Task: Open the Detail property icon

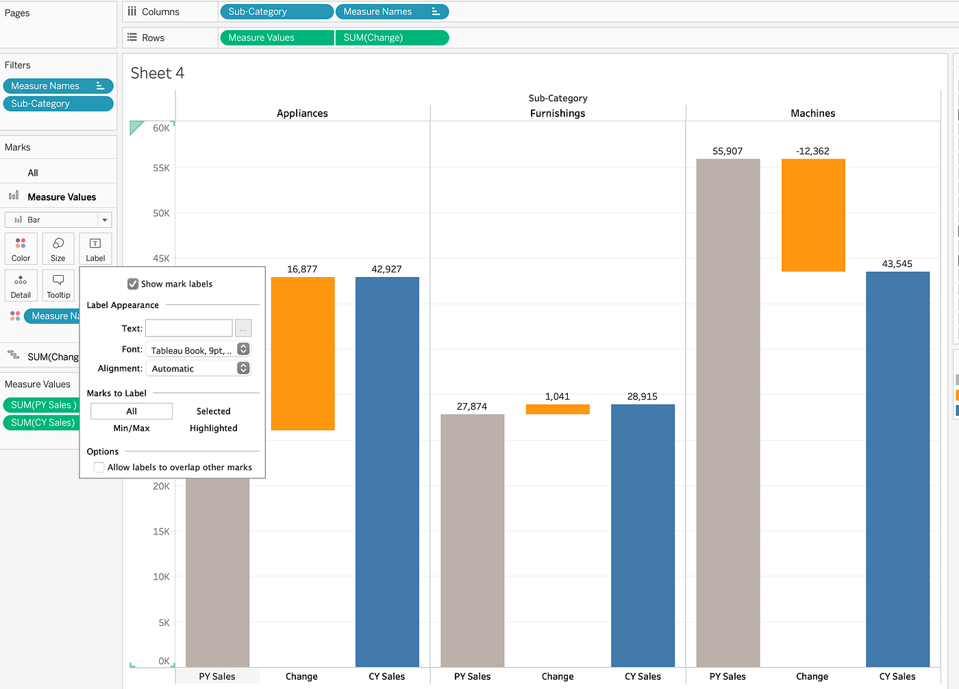Action: click(x=21, y=285)
